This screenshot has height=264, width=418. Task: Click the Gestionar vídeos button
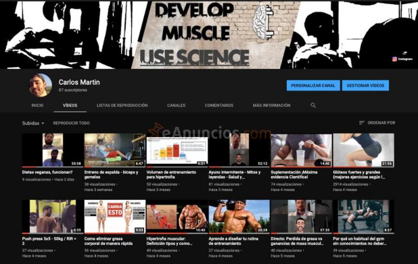[x=365, y=86]
